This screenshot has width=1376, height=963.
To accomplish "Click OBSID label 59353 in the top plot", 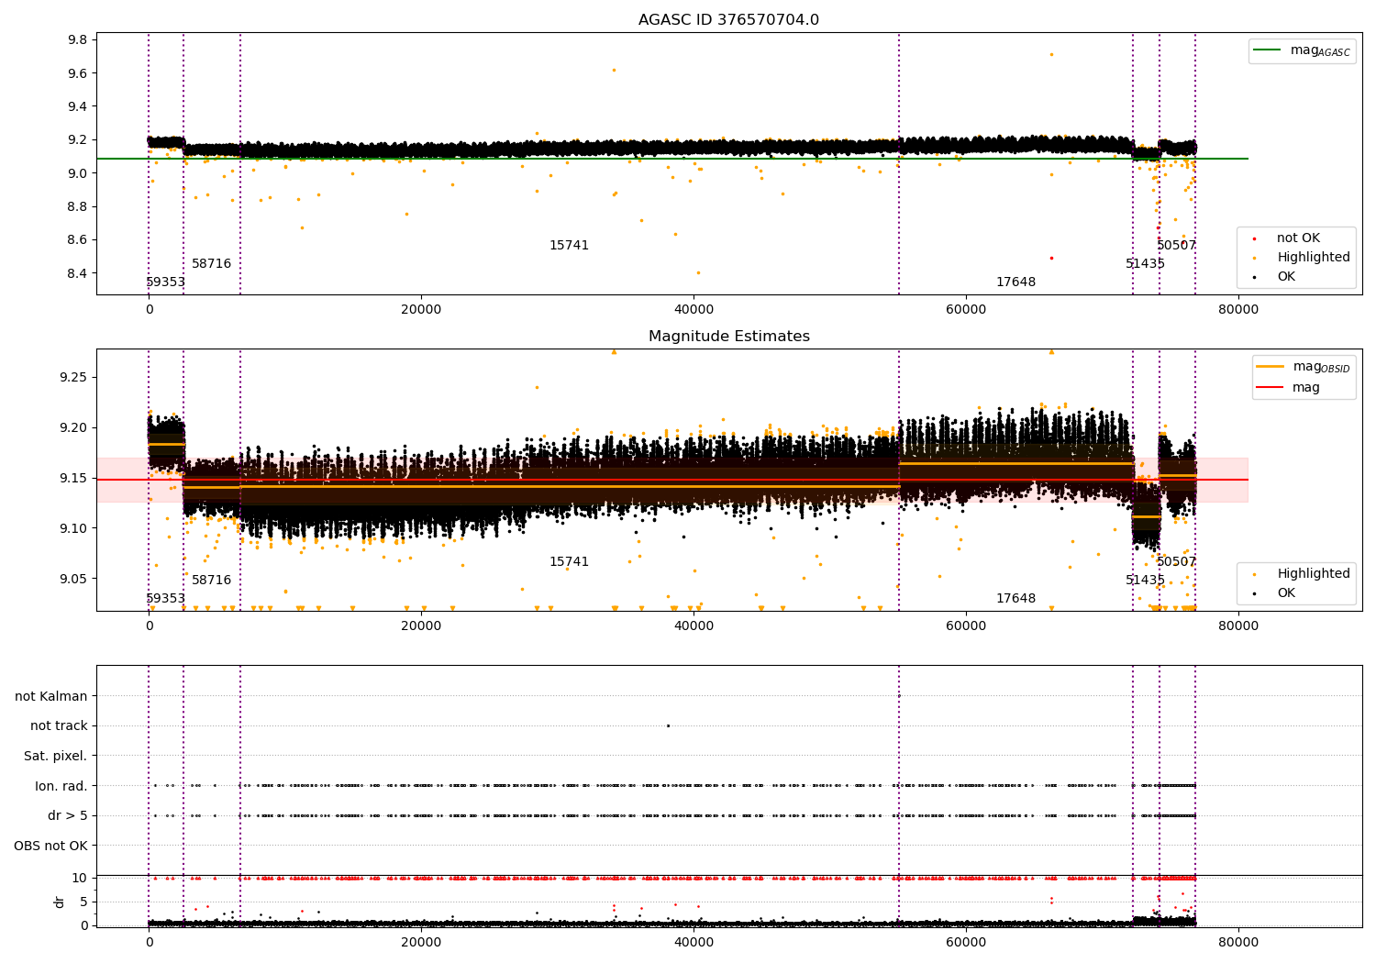I will click(165, 282).
